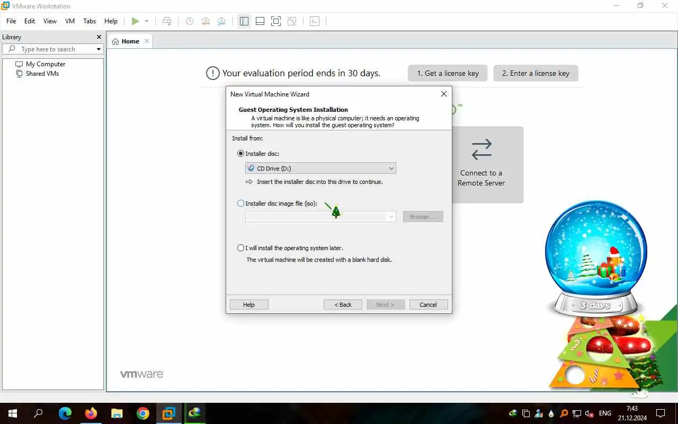Click the muted volume tray icon
The width and height of the screenshot is (678, 424).
tap(589, 413)
